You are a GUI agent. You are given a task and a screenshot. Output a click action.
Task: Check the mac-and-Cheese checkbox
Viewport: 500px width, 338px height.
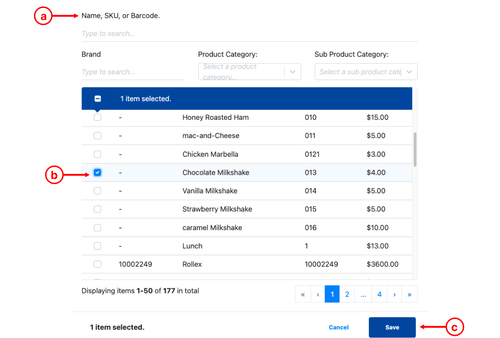98,136
